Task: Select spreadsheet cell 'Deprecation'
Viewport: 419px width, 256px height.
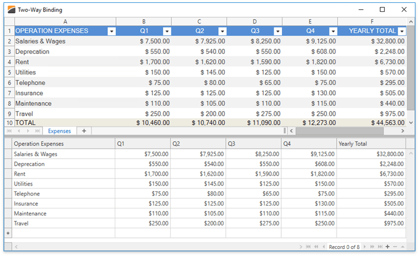Action: 65,52
